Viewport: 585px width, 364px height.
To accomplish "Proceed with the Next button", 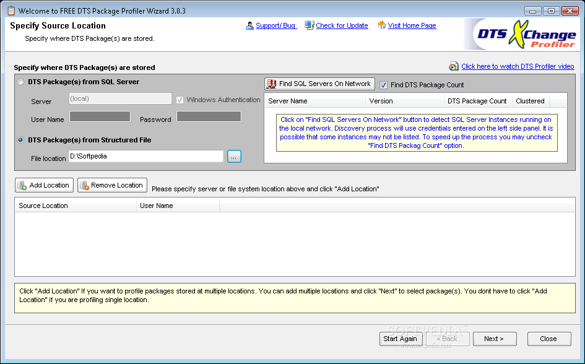I will (495, 339).
